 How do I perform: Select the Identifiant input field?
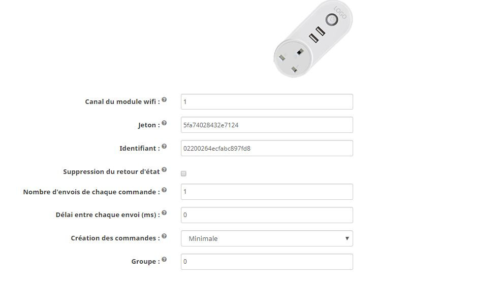point(266,148)
